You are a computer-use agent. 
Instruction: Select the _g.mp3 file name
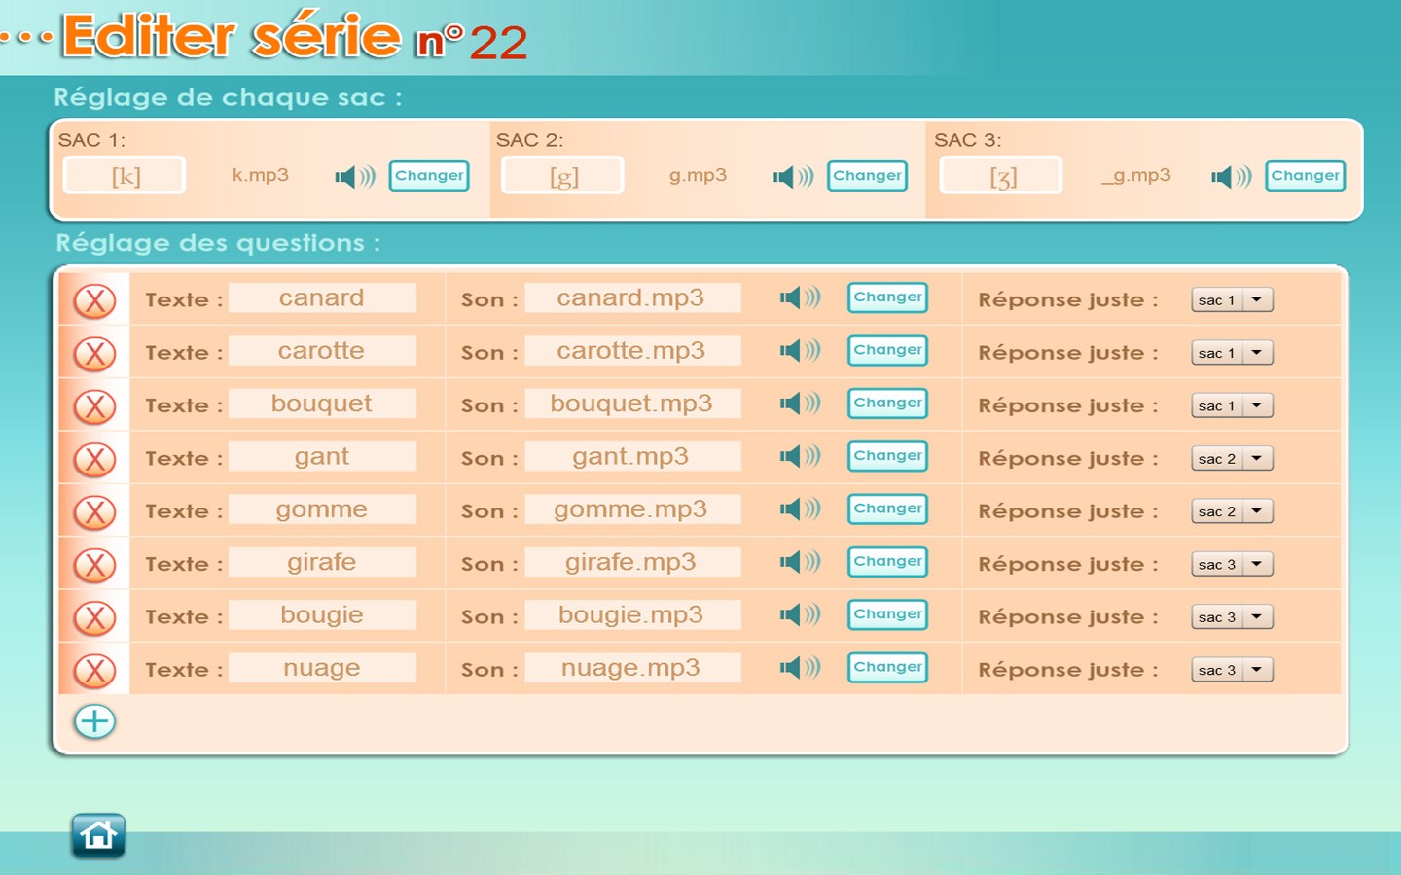pyautogui.click(x=1136, y=175)
